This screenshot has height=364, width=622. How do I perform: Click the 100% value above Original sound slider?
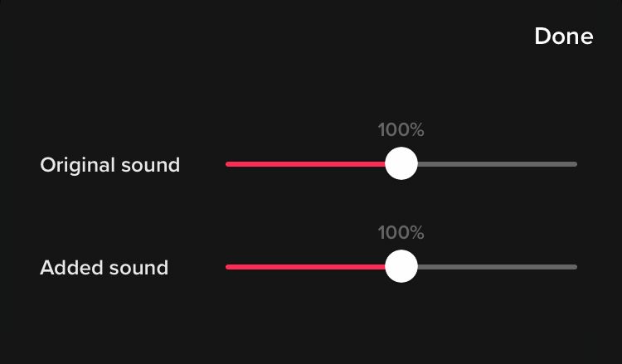pos(401,130)
